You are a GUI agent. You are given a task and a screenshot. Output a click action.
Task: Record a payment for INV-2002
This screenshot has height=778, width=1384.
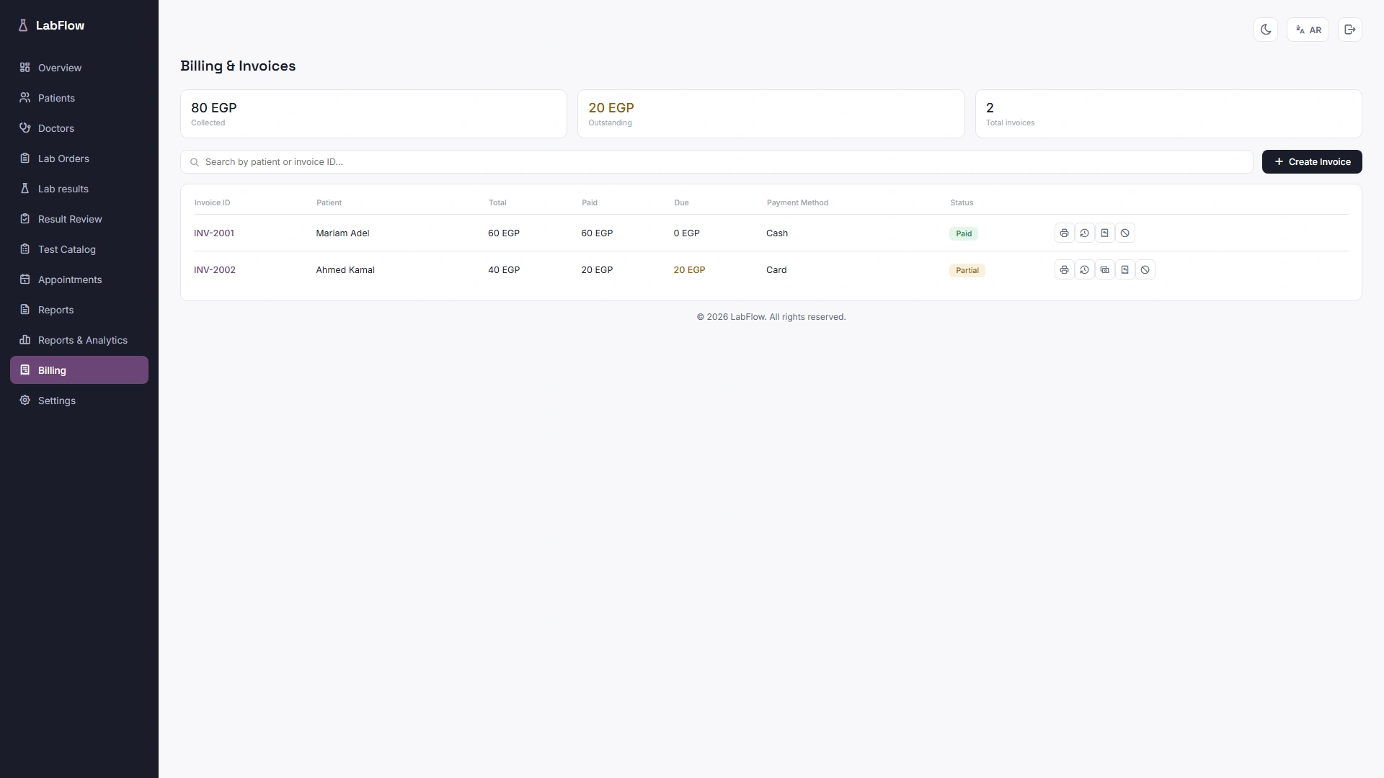(x=1104, y=269)
